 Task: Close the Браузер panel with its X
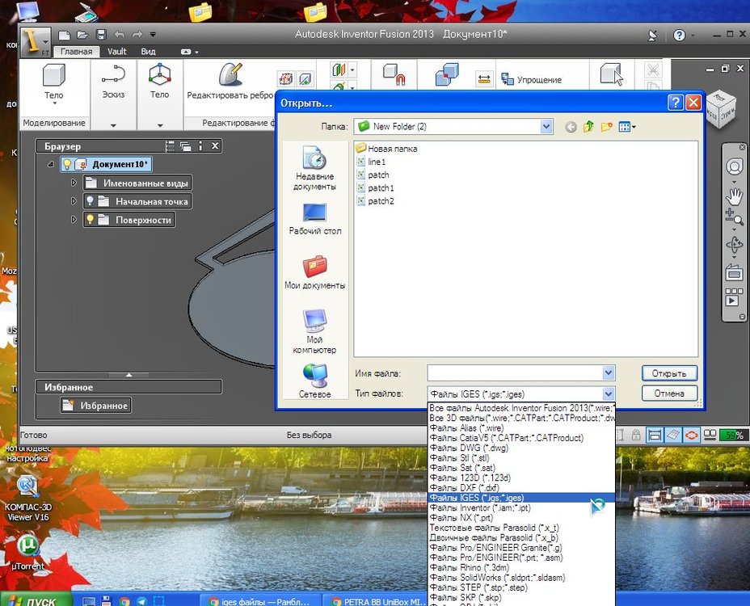[215, 146]
